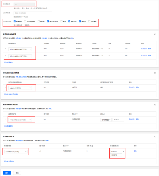159x176 pixels.
Task: Close the 转动图任务配置 panel with X
Action: coord(155,137)
